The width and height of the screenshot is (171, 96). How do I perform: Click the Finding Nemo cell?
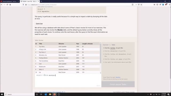point(43,58)
